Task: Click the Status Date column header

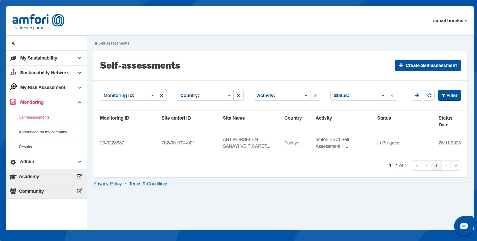Action: click(445, 121)
